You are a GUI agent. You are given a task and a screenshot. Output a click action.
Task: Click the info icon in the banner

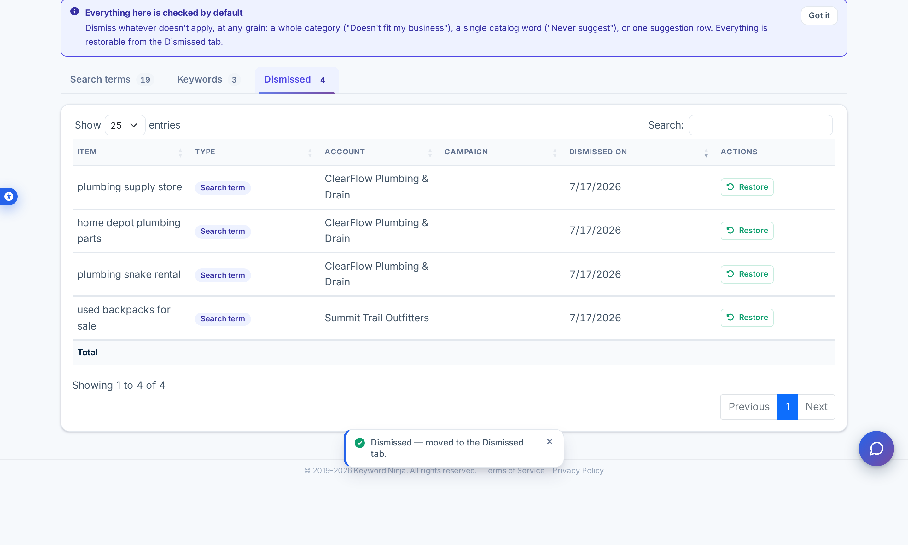75,11
